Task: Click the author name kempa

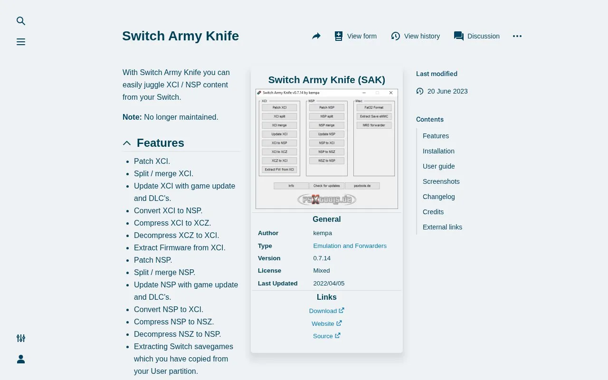Action: click(323, 233)
